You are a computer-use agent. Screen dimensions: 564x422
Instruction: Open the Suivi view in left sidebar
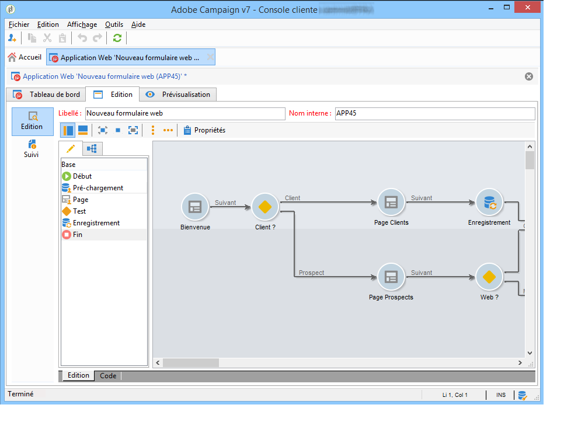pos(32,149)
